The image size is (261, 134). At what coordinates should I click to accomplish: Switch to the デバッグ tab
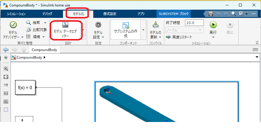(x=47, y=14)
